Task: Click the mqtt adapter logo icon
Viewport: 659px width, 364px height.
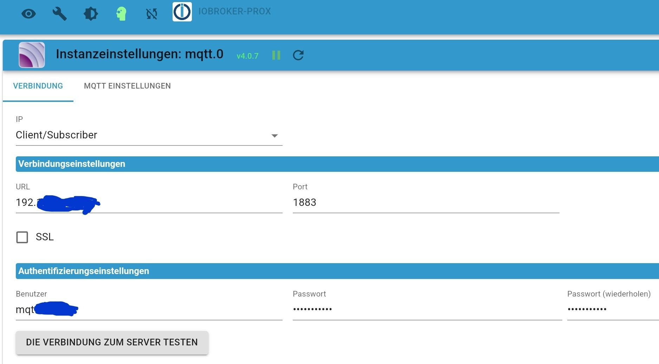Action: point(32,55)
